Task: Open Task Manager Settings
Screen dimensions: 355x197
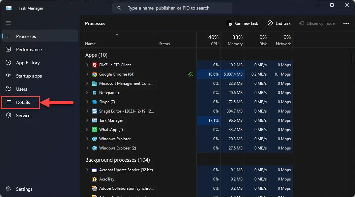Action: (24, 189)
